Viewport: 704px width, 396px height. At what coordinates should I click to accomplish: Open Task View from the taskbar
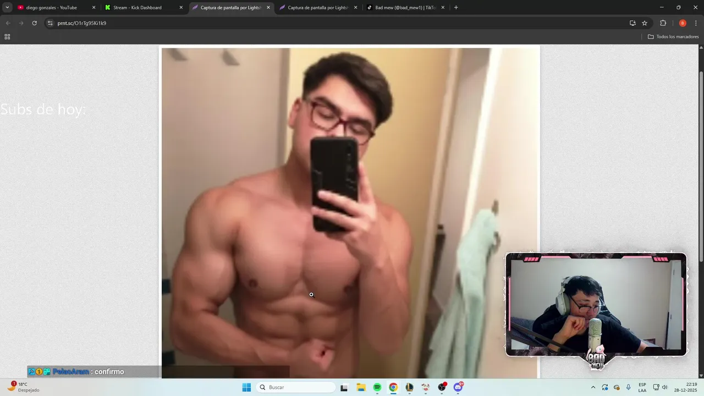344,387
